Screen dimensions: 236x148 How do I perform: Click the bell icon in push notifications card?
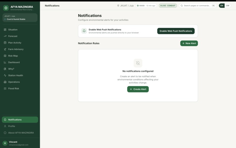(84, 31)
